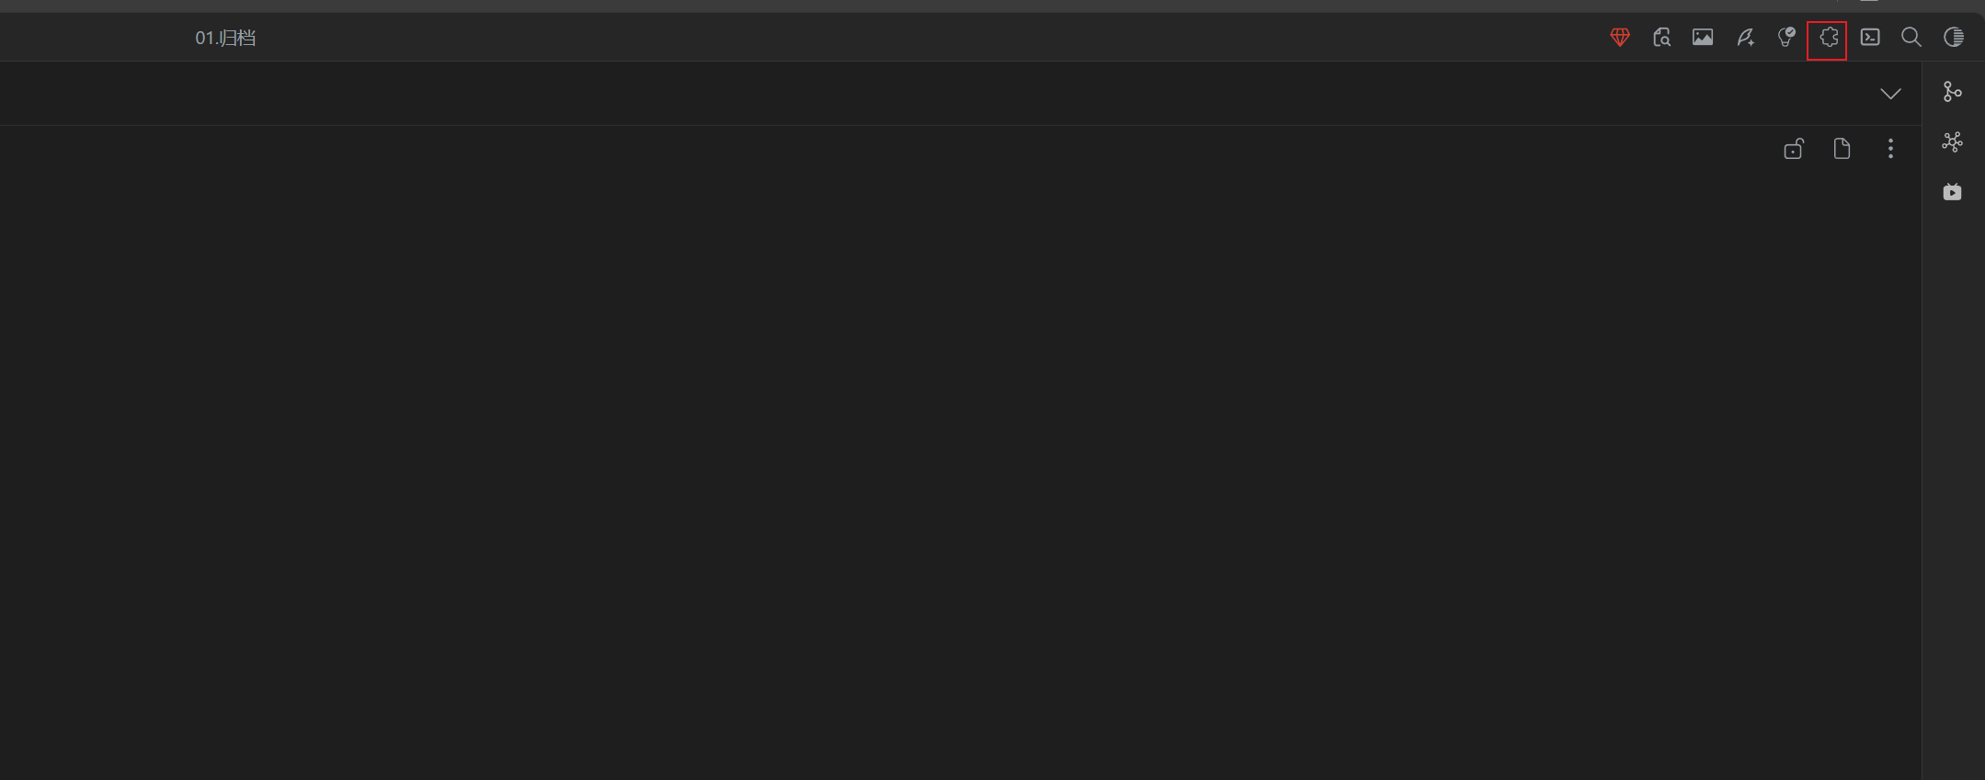Show the network graph view icon
This screenshot has height=780, width=1985.
click(x=1952, y=141)
